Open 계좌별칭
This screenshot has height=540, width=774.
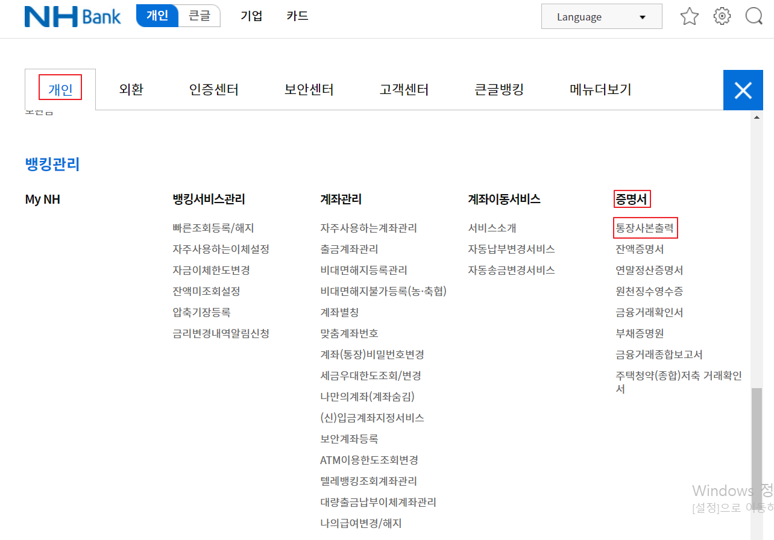[339, 312]
